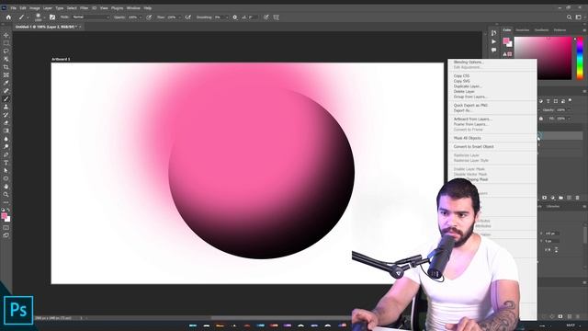Toggle Quick Mask mode icon
Image resolution: width=588 pixels, height=331 pixels.
[6, 228]
